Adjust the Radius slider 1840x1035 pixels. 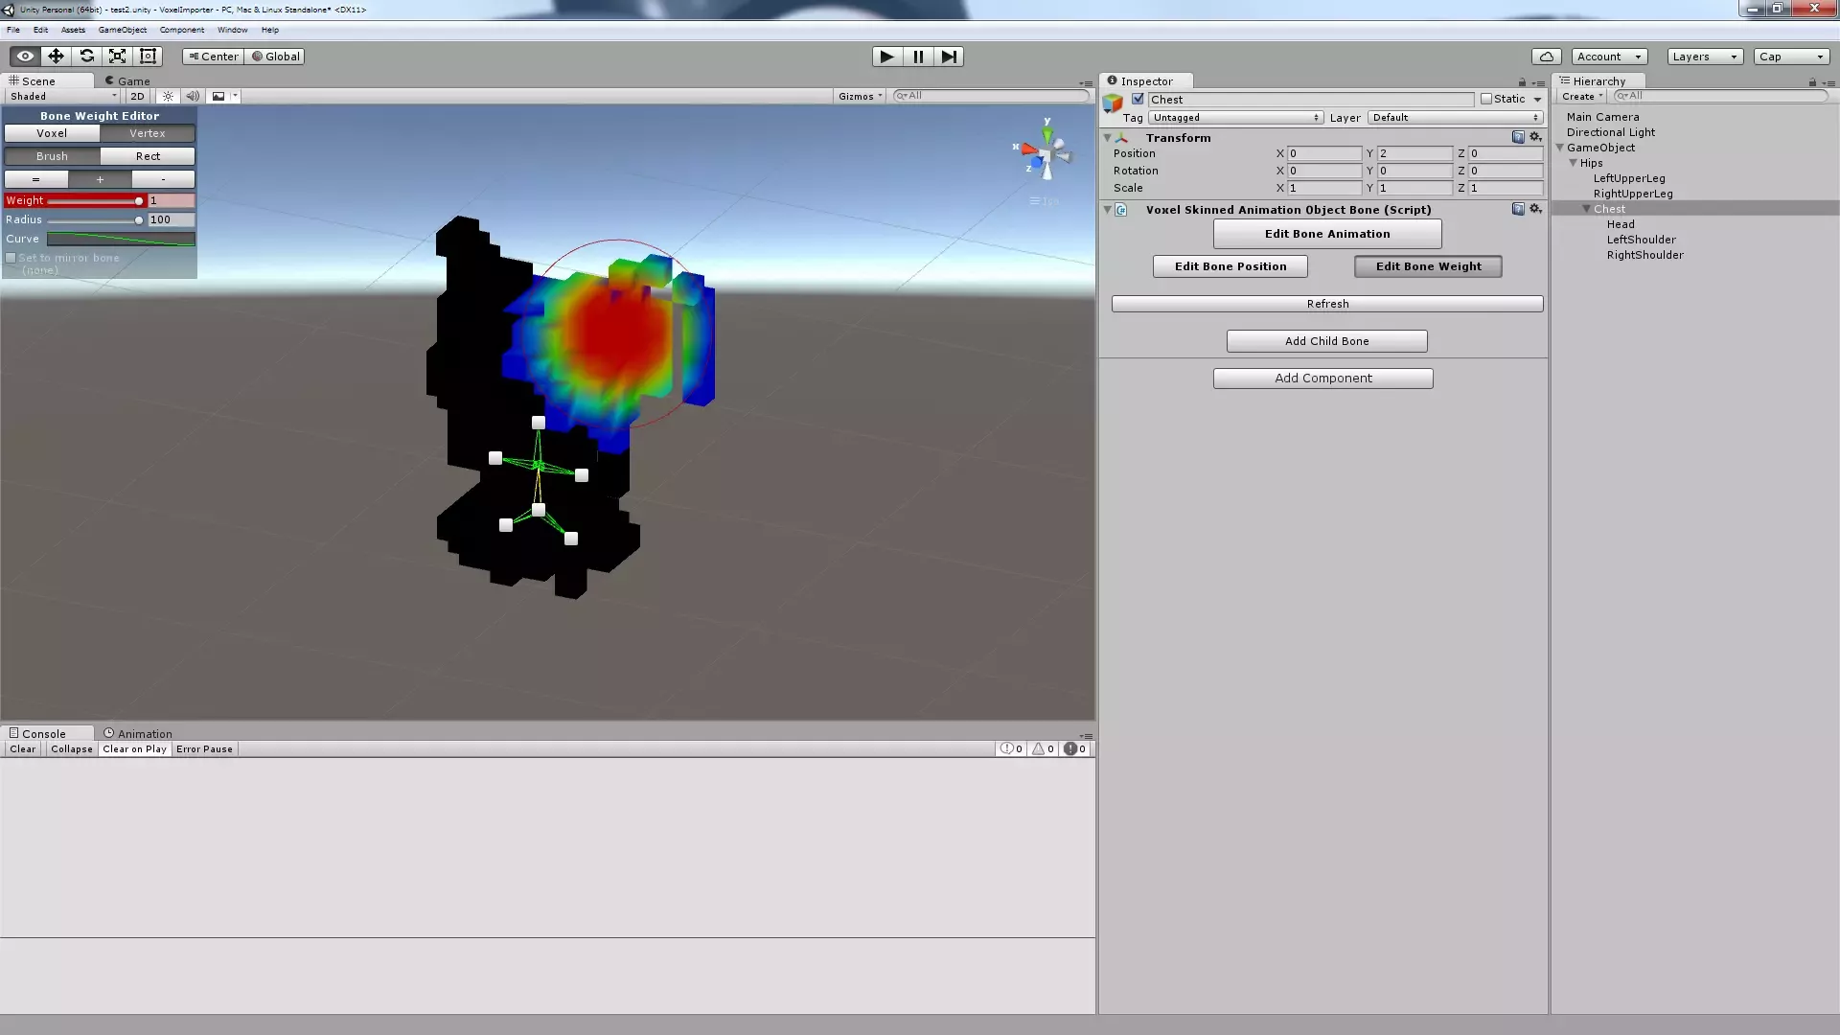[139, 219]
